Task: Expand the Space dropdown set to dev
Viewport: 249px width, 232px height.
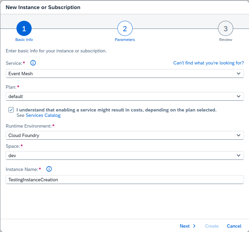Action: (124, 155)
